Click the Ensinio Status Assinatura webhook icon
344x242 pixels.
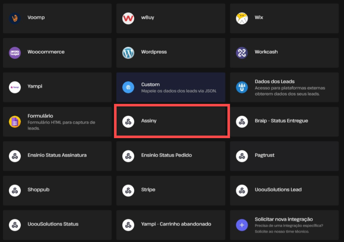tap(15, 156)
